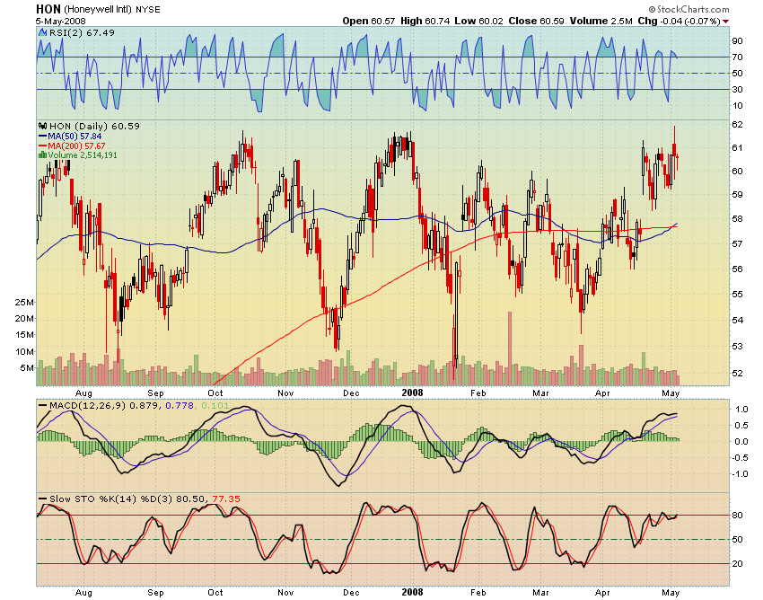Click the bold 2008 label under price chart
Image resolution: width=763 pixels, height=600 pixels.
point(412,393)
